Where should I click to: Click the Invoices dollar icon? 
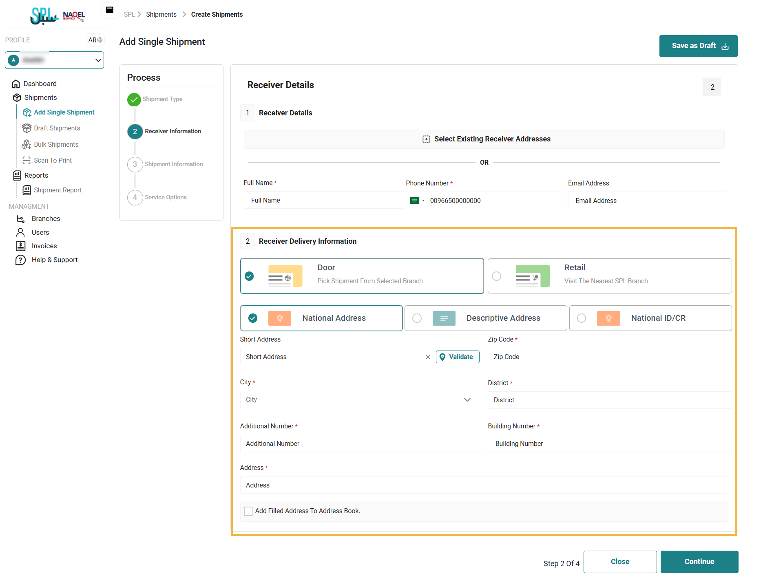pos(20,246)
